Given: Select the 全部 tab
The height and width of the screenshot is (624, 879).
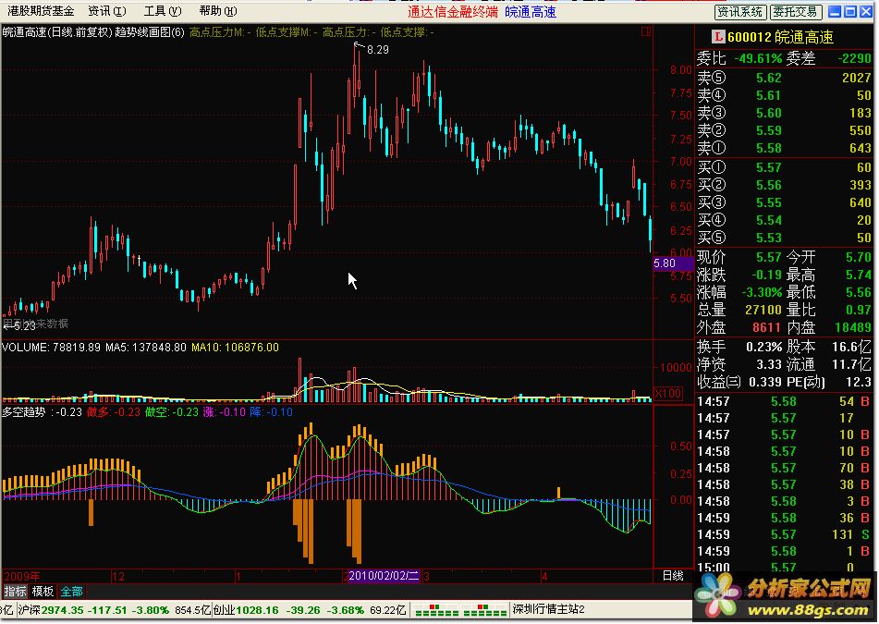Looking at the screenshot, I should 71,591.
